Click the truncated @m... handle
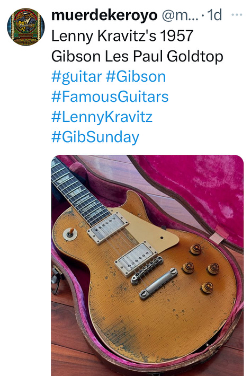The height and width of the screenshot is (376, 251). [x=180, y=15]
